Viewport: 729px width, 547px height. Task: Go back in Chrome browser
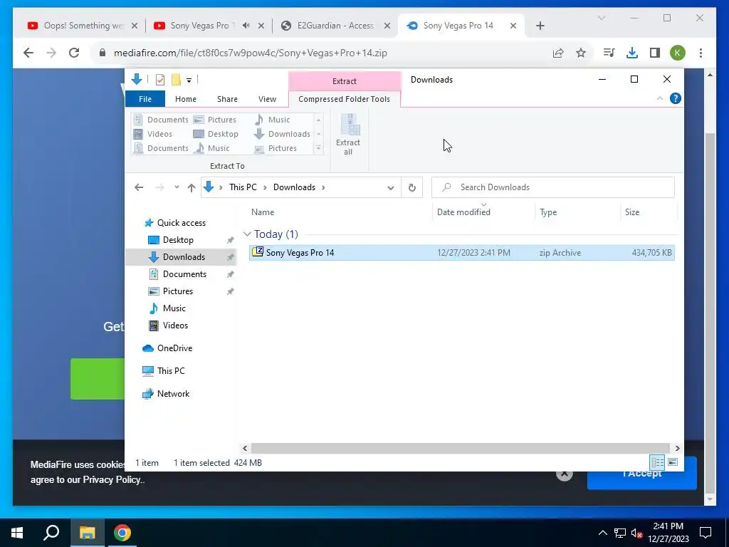coord(28,53)
